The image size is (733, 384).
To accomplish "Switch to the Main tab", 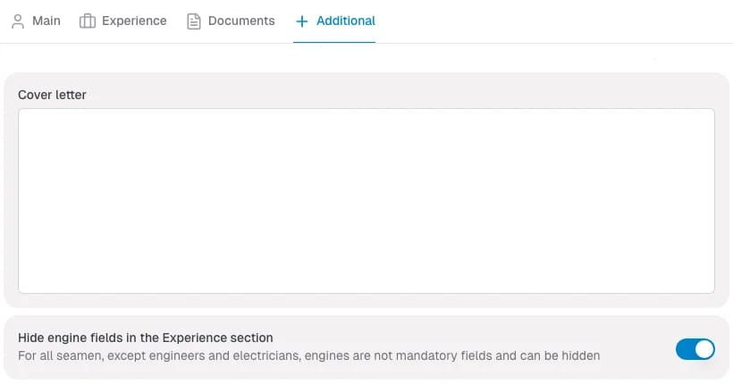I will click(x=46, y=21).
